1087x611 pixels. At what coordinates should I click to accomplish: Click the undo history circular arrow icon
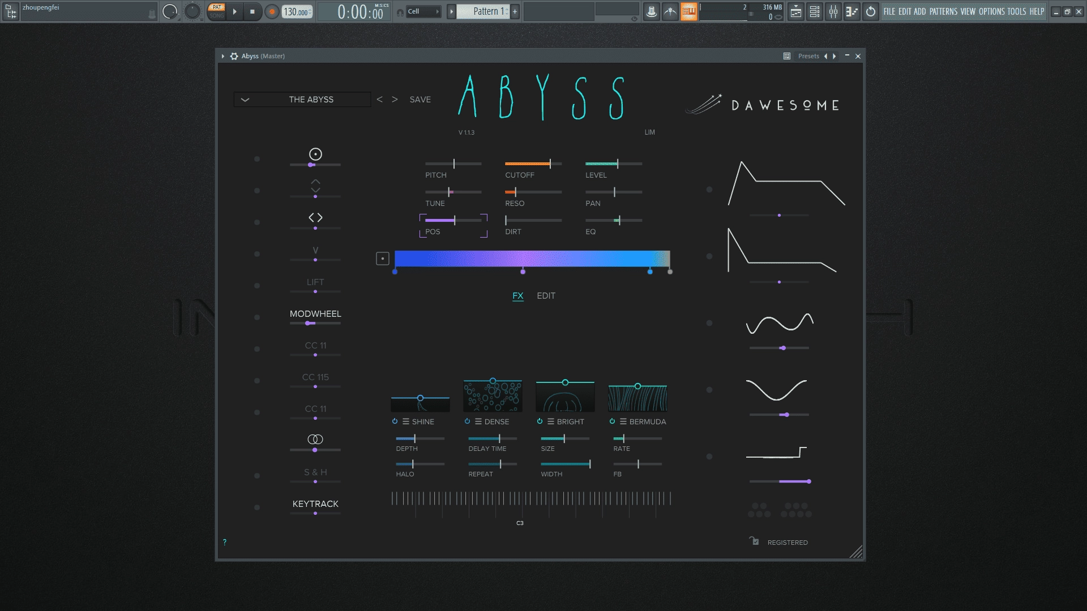871,11
